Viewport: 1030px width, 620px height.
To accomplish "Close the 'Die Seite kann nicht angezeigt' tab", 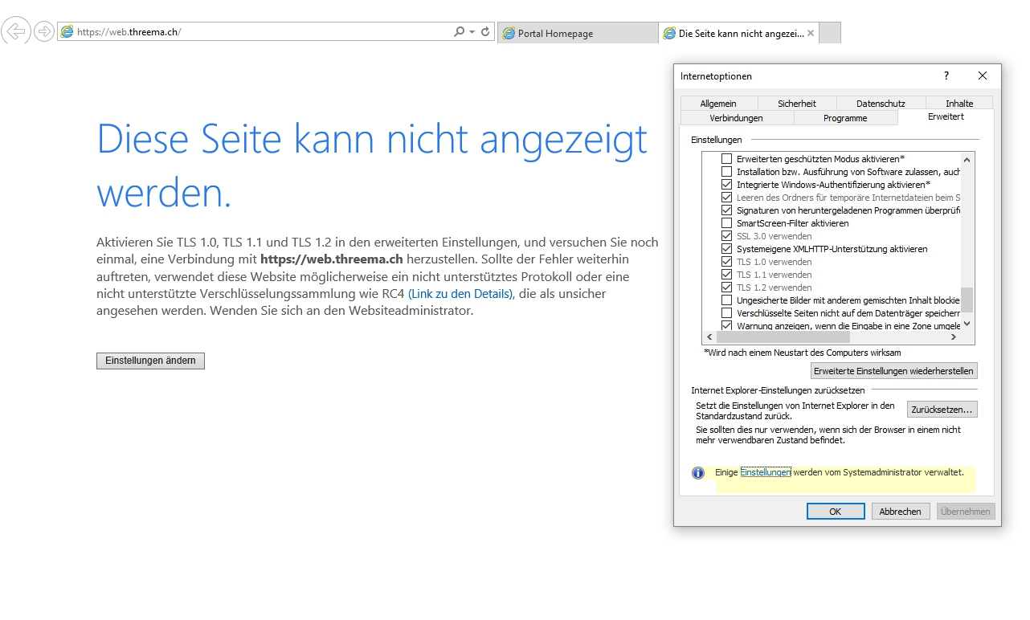I will pos(811,33).
